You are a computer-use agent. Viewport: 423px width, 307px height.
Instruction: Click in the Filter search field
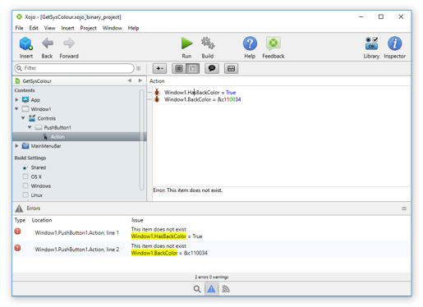(75, 68)
